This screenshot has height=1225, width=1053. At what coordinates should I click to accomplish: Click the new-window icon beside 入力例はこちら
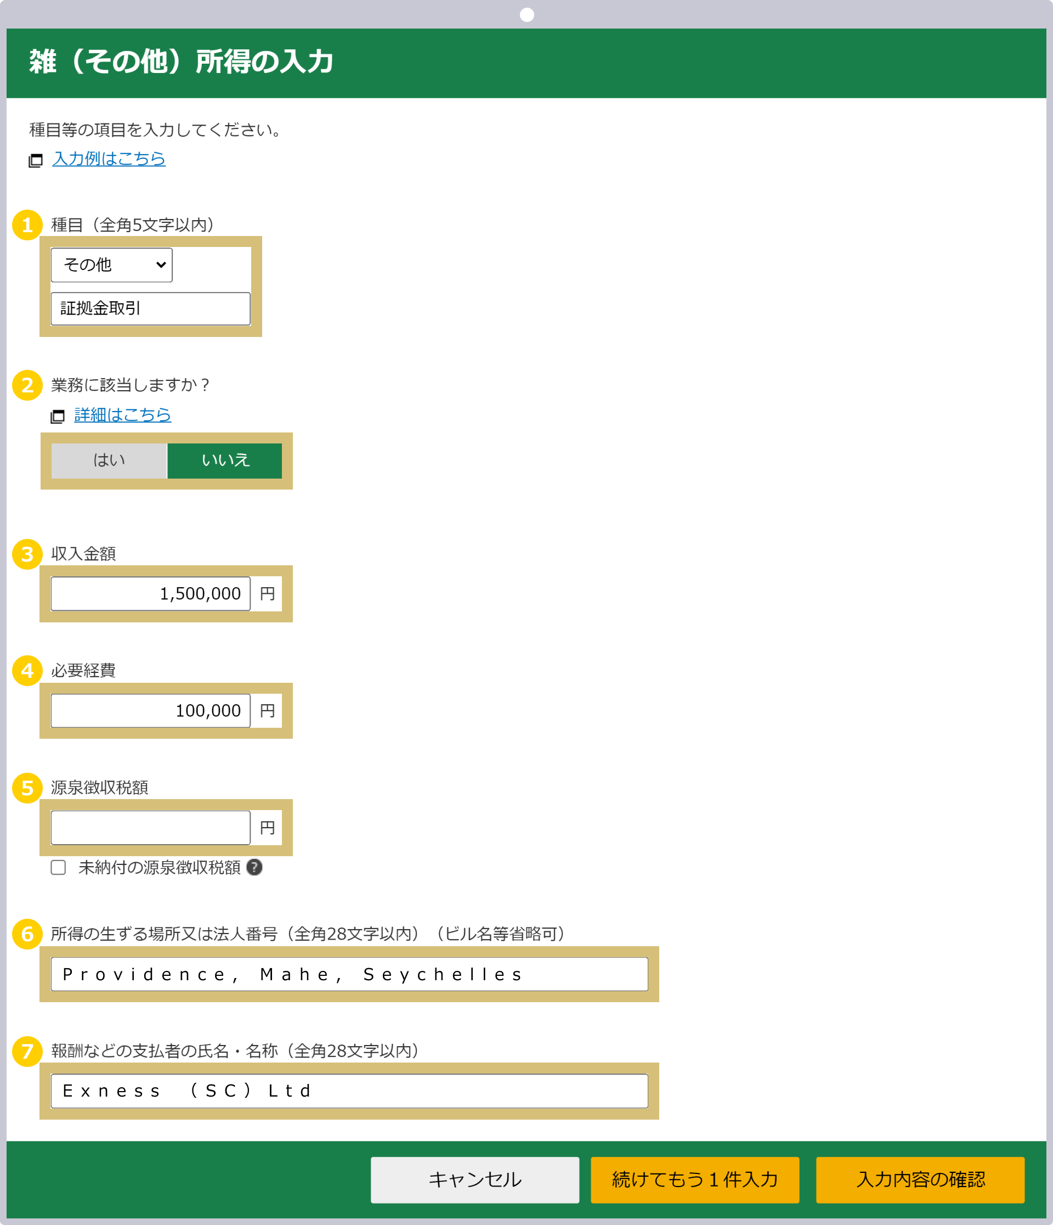pos(36,160)
